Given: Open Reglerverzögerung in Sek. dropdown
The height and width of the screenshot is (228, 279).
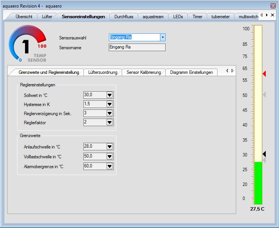Looking at the screenshot, I should click(x=110, y=113).
